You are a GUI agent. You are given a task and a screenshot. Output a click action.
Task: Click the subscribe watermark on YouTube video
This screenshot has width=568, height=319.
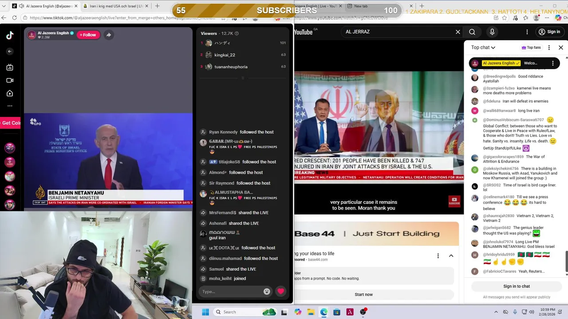pos(454,201)
